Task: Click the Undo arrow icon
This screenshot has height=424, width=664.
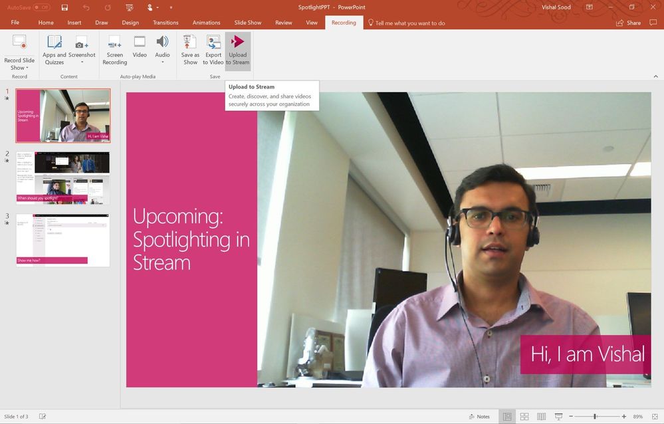Action: 86,7
